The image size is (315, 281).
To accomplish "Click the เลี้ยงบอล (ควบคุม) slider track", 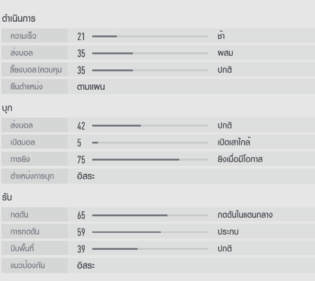I will pos(150,70).
